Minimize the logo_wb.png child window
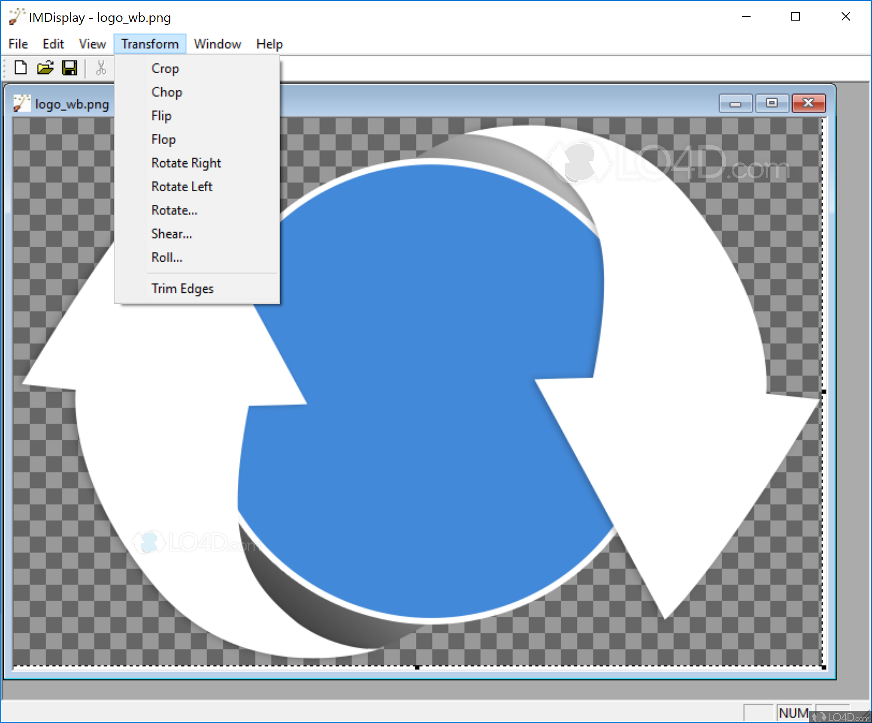Screen dimensions: 872x723 [x=735, y=103]
